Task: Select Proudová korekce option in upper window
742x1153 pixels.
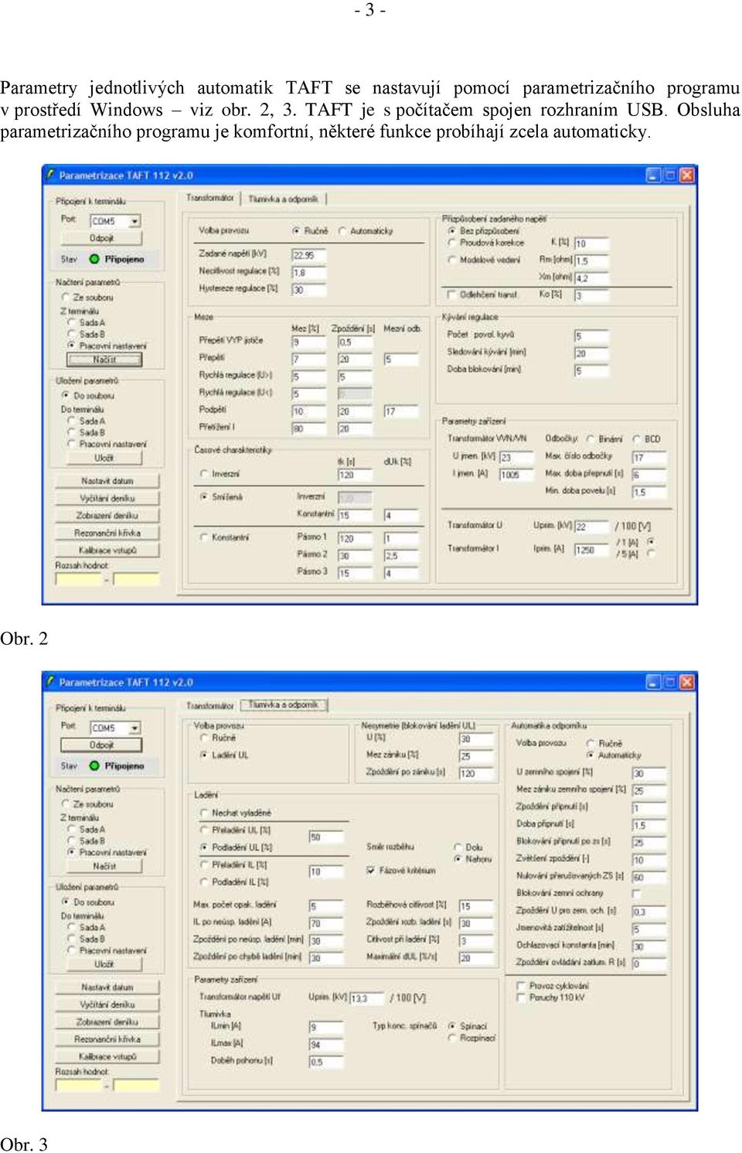Action: click(x=451, y=243)
